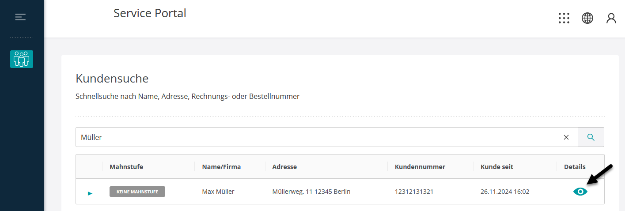Click the Keine Mahnstufe badge
The height and width of the screenshot is (211, 625).
[137, 192]
